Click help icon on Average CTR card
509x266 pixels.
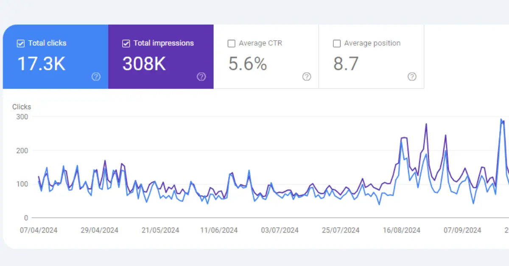(x=307, y=77)
